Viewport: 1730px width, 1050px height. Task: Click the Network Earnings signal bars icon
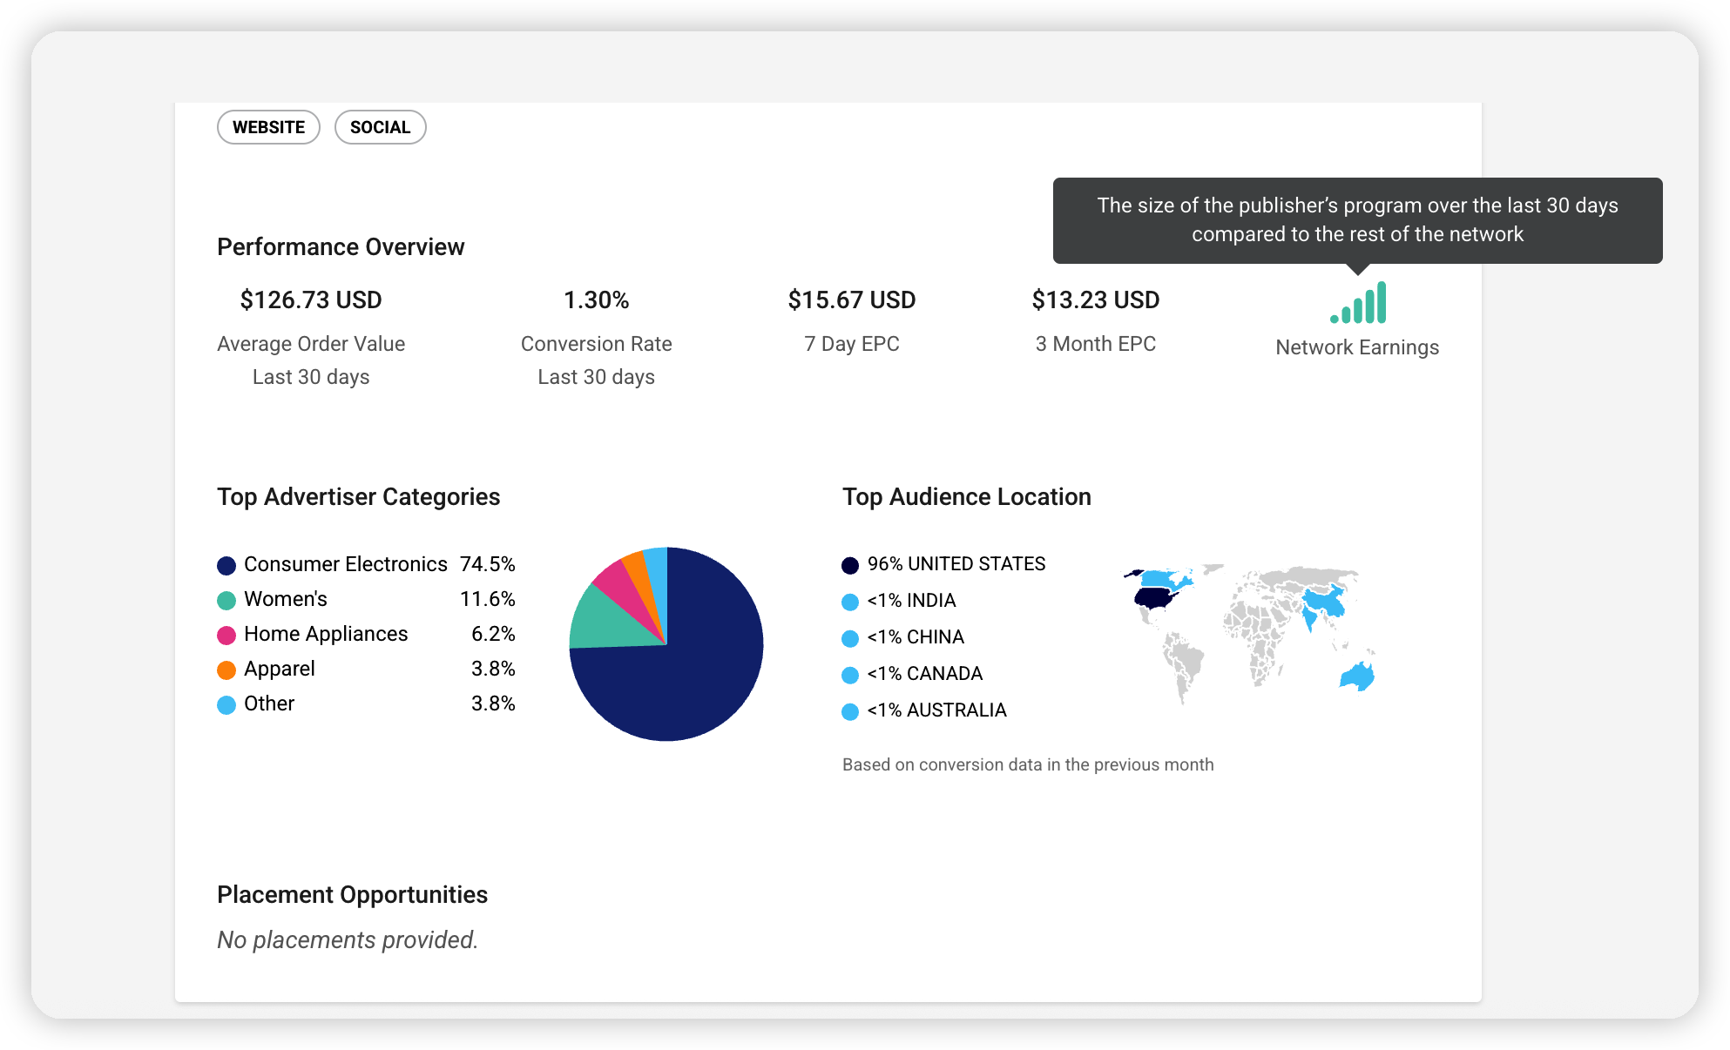coord(1358,303)
